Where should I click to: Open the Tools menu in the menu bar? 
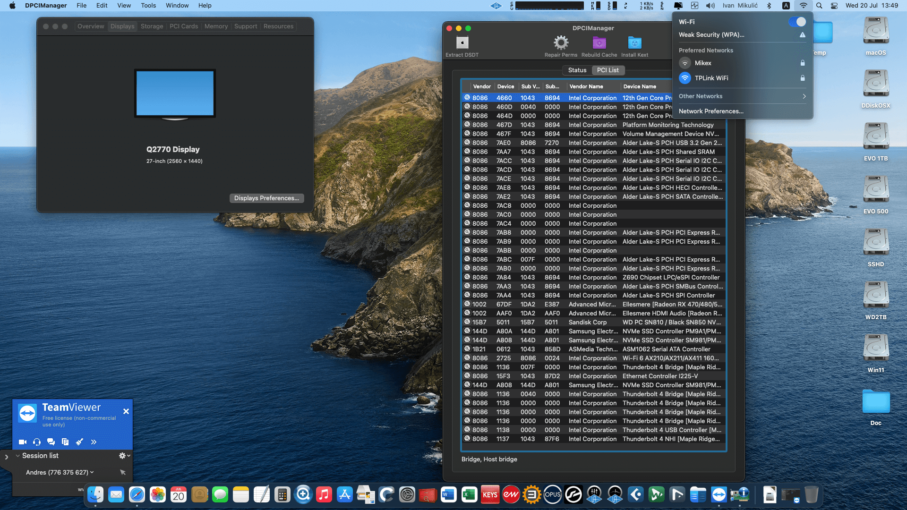click(x=148, y=6)
